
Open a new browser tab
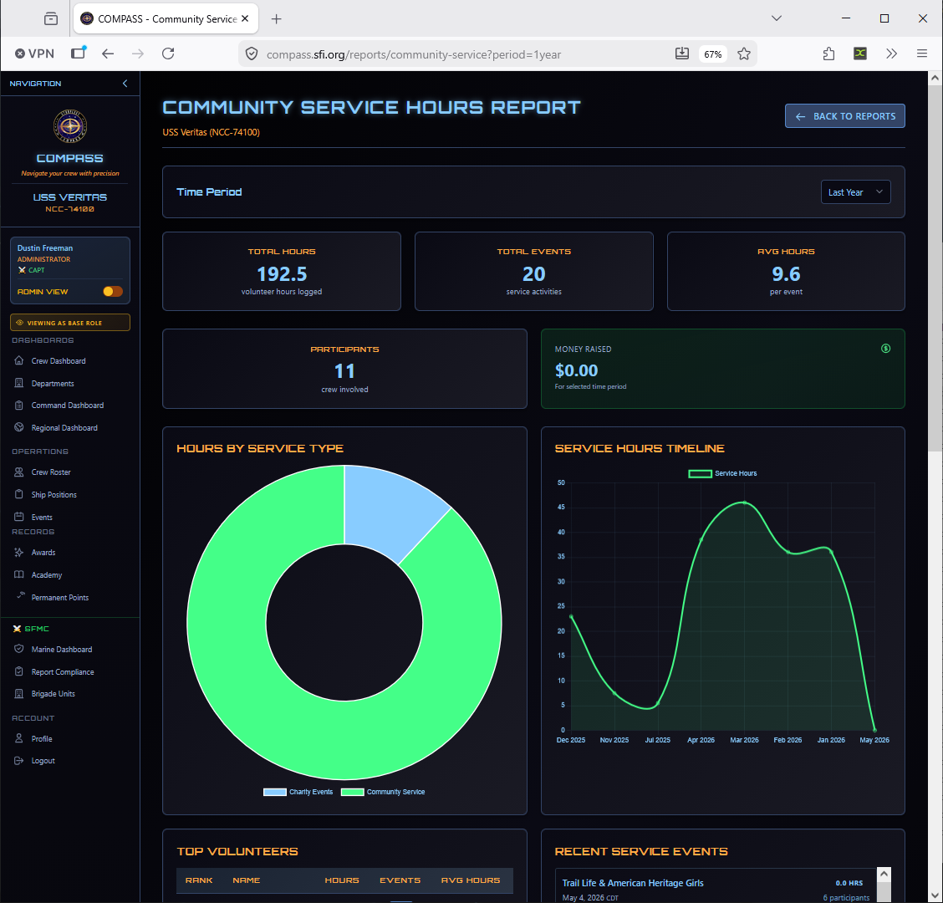(276, 18)
